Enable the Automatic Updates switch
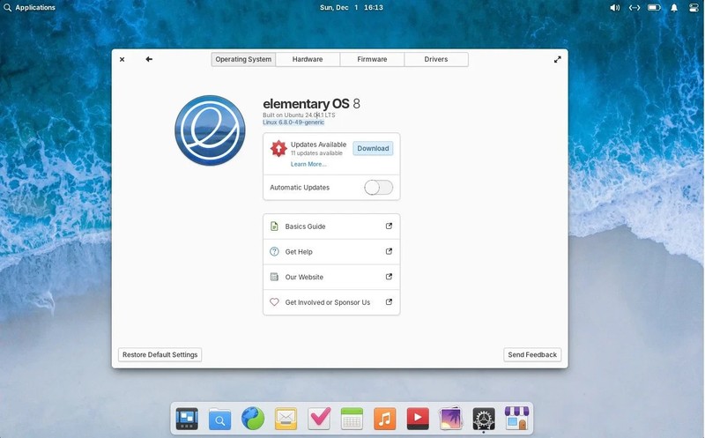 click(379, 188)
